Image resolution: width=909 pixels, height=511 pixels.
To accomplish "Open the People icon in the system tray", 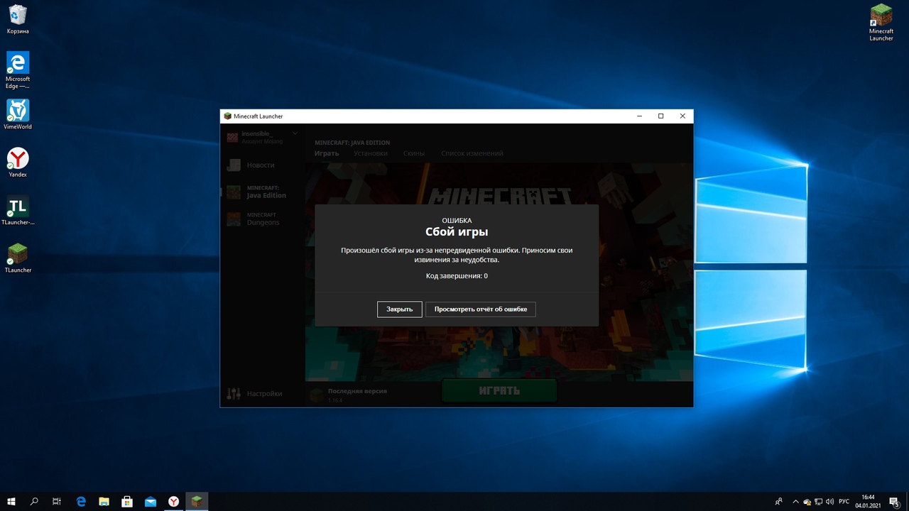I will pyautogui.click(x=779, y=501).
